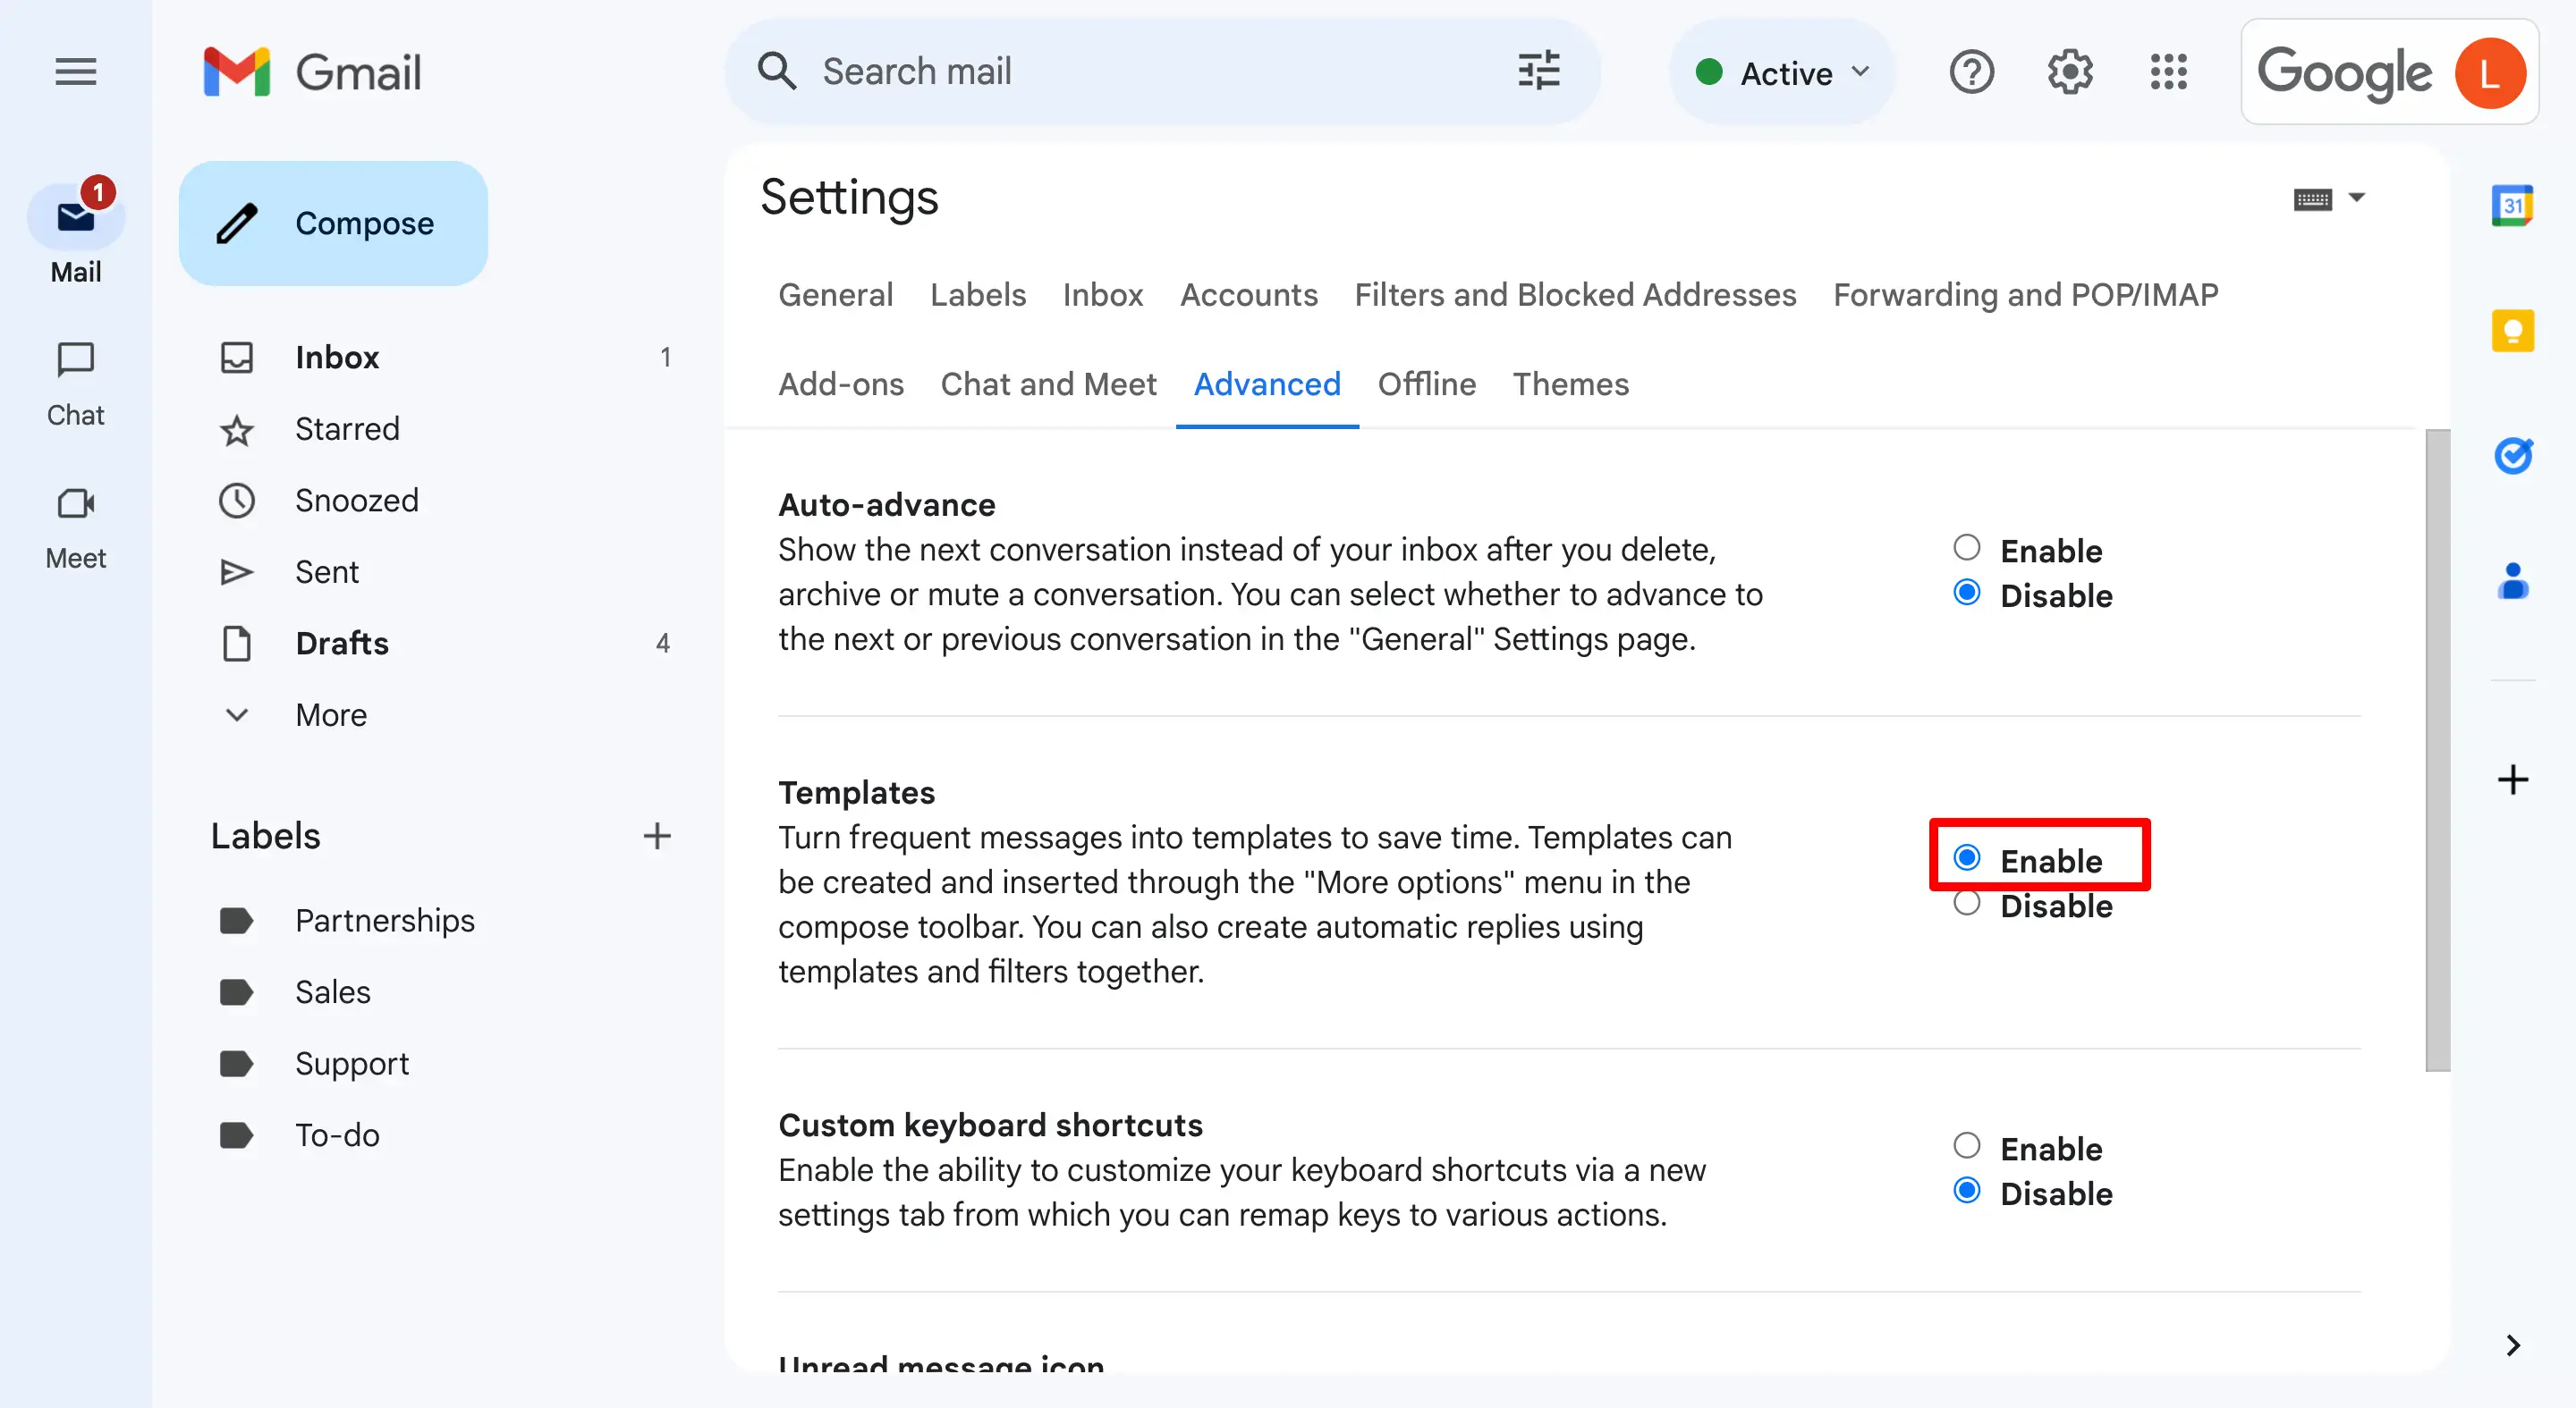This screenshot has height=1408, width=2576.
Task: Open the input tools keyboard dropdown
Action: tap(2355, 198)
